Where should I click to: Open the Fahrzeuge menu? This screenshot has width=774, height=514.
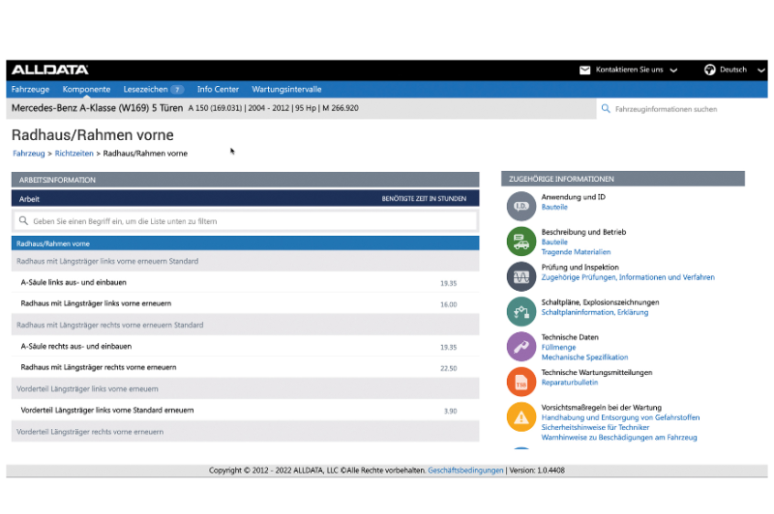click(30, 89)
